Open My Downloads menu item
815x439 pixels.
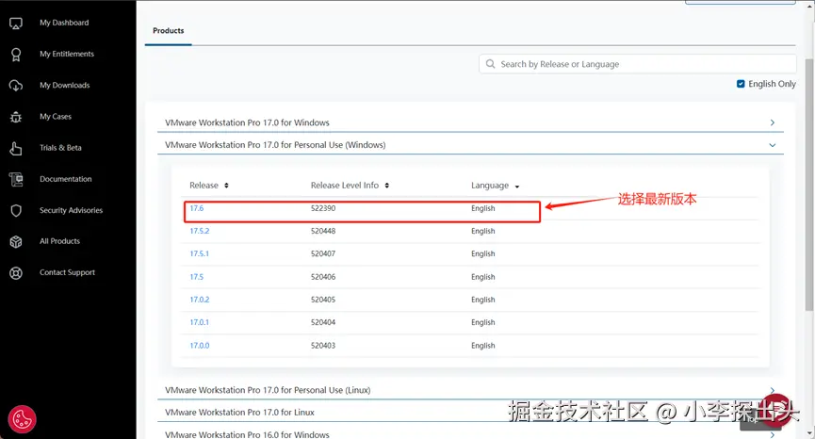point(64,85)
